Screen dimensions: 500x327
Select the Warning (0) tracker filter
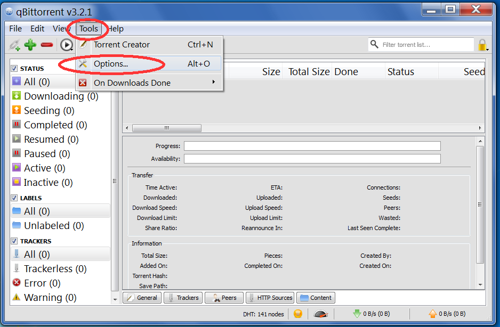tap(61, 297)
